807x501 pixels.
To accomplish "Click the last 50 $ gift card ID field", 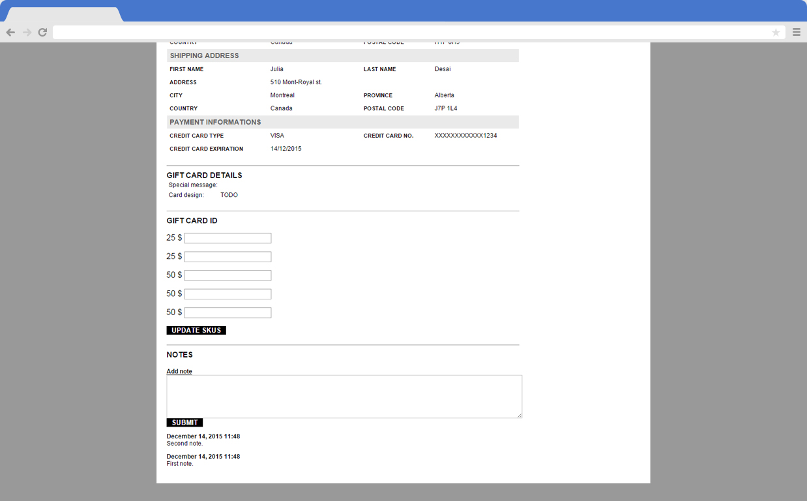I will (227, 312).
